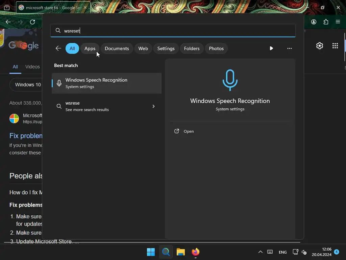Open Windows Speech Recognition best match result
The width and height of the screenshot is (346, 260).
tap(106, 83)
